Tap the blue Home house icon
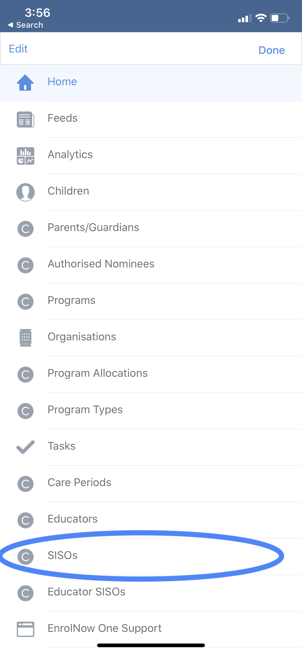The height and width of the screenshot is (653, 302). pyautogui.click(x=25, y=82)
